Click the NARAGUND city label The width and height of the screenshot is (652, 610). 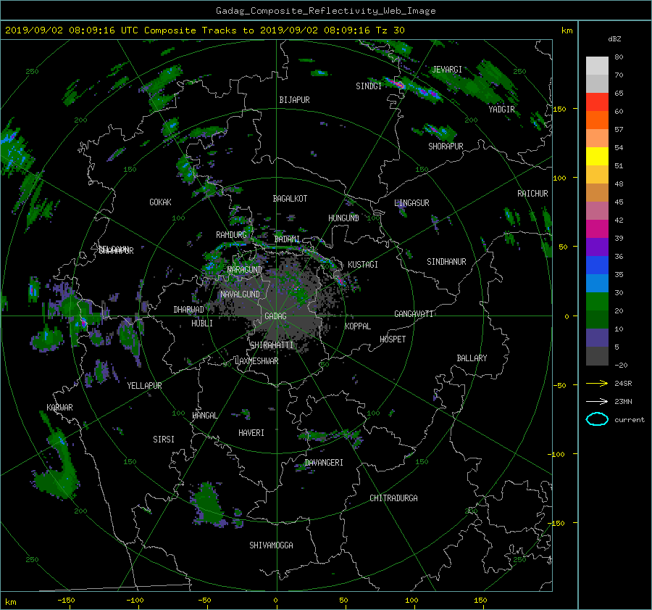pyautogui.click(x=245, y=270)
